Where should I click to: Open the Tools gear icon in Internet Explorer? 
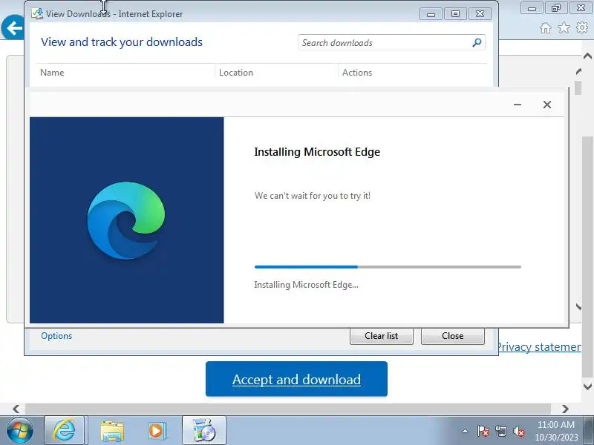pos(582,28)
